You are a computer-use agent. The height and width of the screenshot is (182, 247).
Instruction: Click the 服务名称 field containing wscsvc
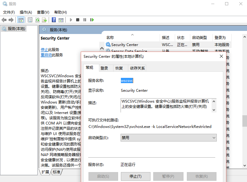[127, 81]
